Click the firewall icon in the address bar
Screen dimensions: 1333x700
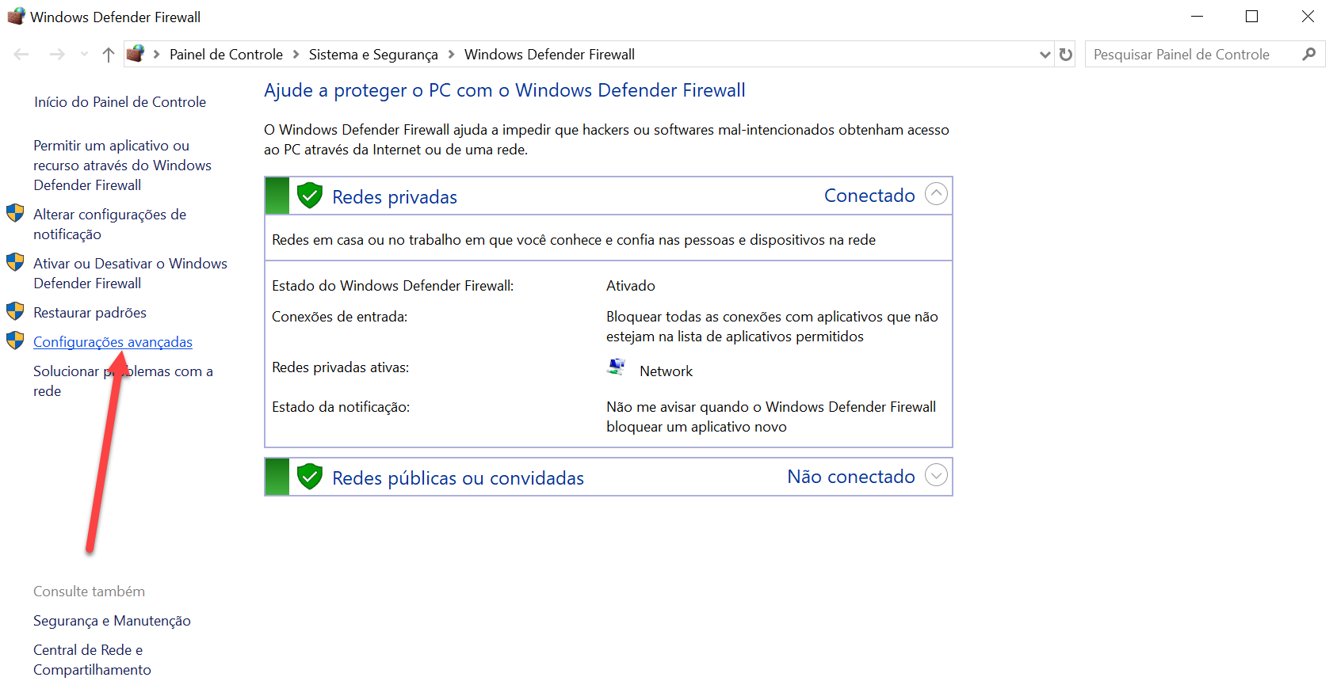click(136, 54)
